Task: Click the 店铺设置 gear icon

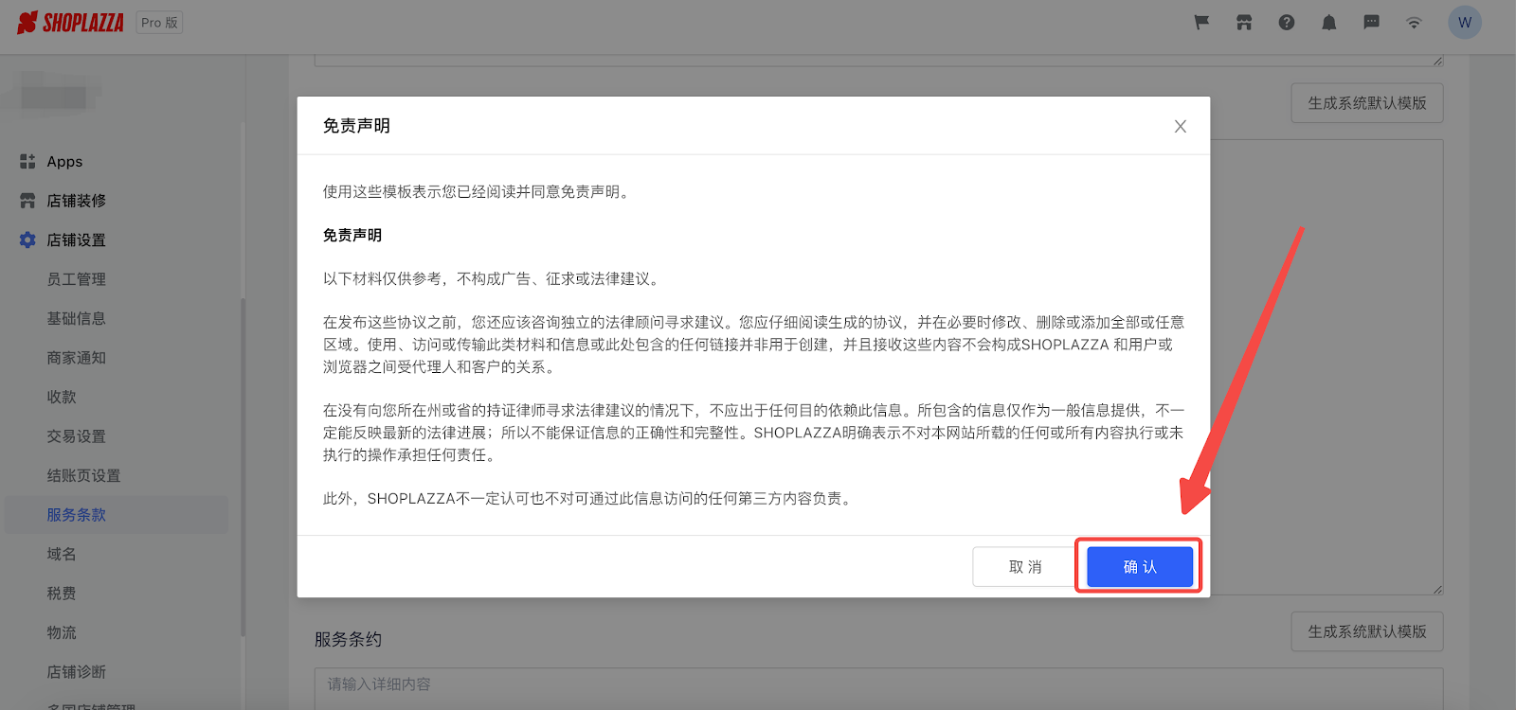Action: 27,240
